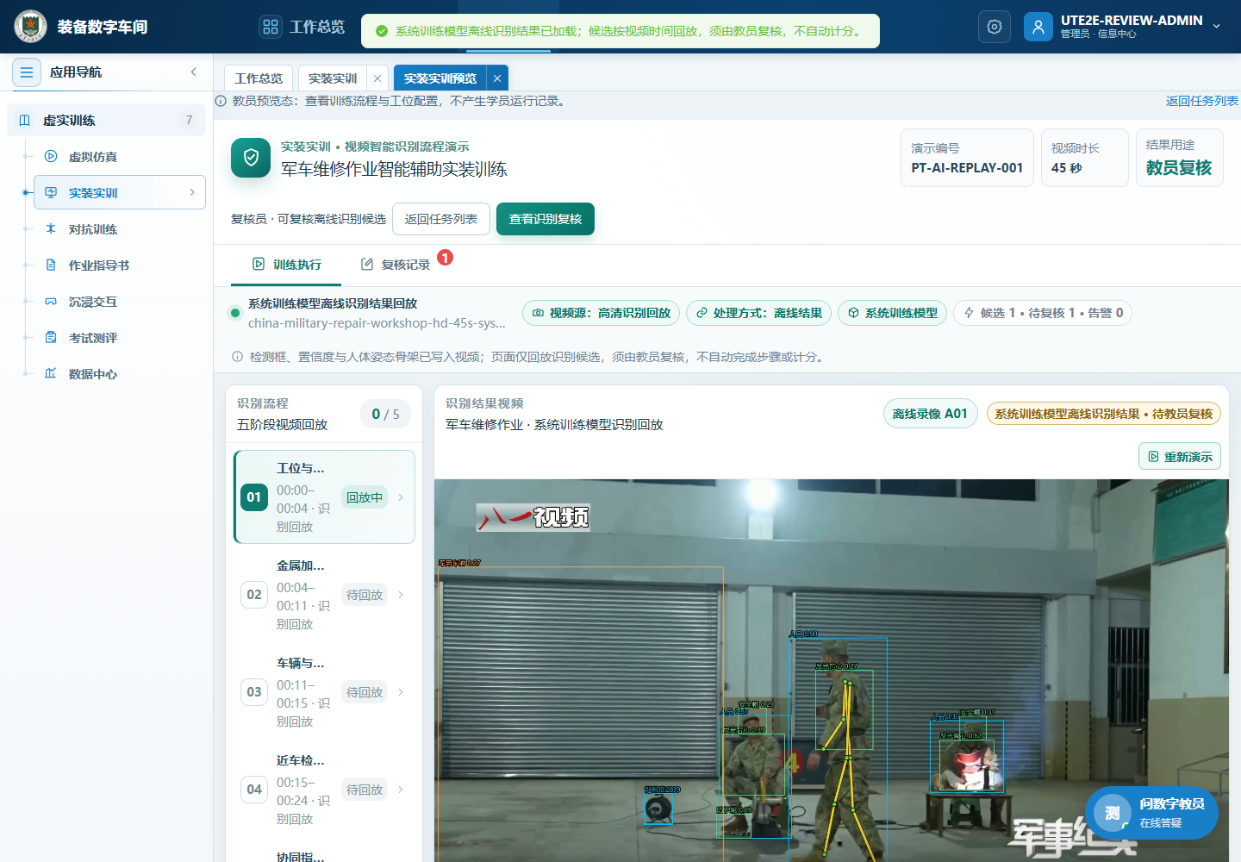Click the 系统训练模型离线识别结果 待教员复核 badge
1241x862 pixels.
pyautogui.click(x=1104, y=414)
